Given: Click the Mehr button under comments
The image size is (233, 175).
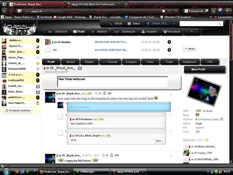Looking at the screenshot, I should [x=159, y=141].
